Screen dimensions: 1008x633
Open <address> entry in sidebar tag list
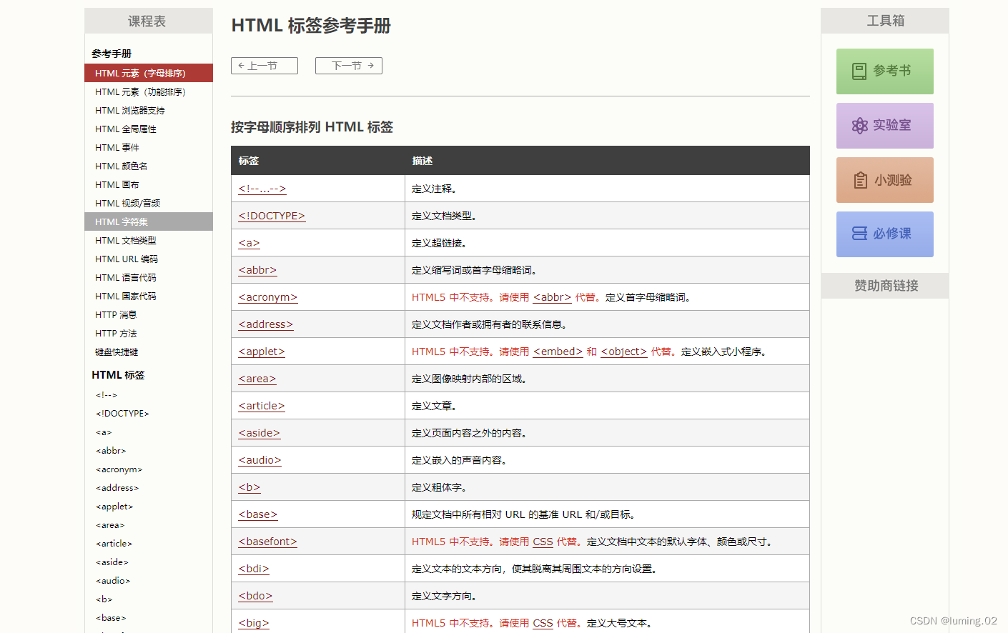[x=117, y=488]
